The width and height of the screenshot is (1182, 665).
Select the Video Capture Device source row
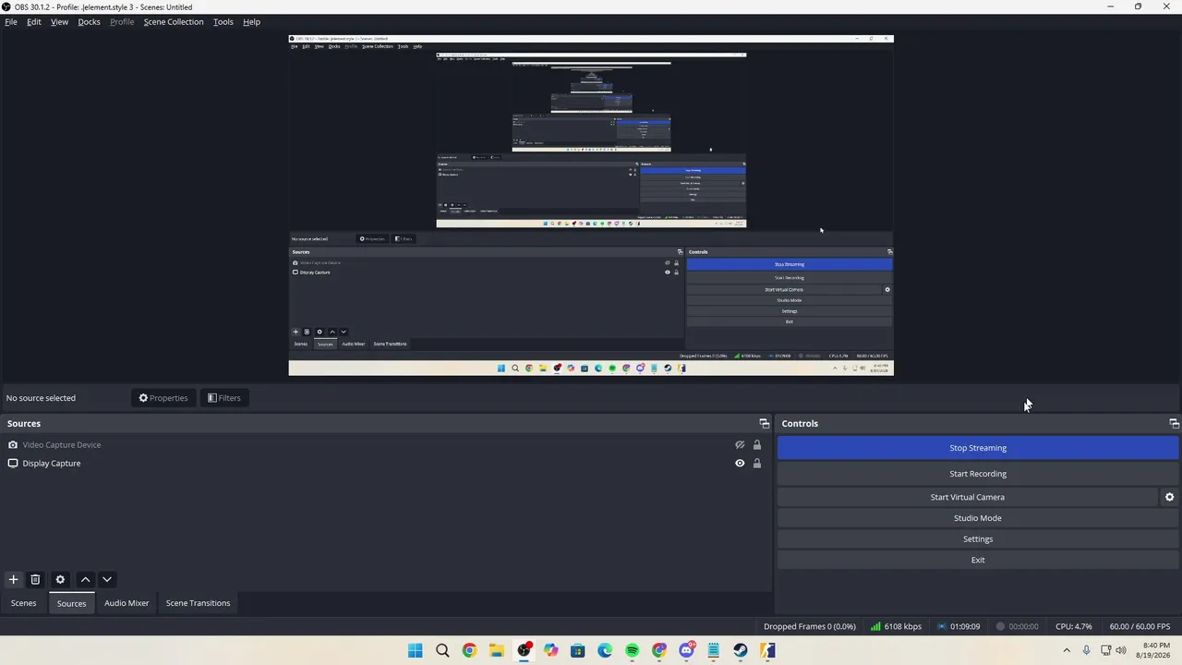(x=386, y=444)
